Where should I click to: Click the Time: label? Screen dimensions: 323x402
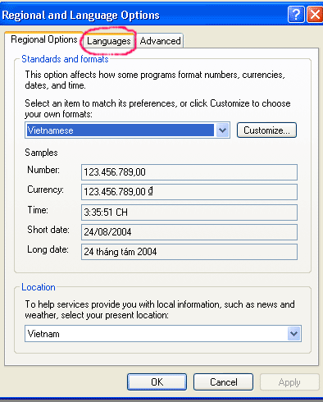click(38, 210)
